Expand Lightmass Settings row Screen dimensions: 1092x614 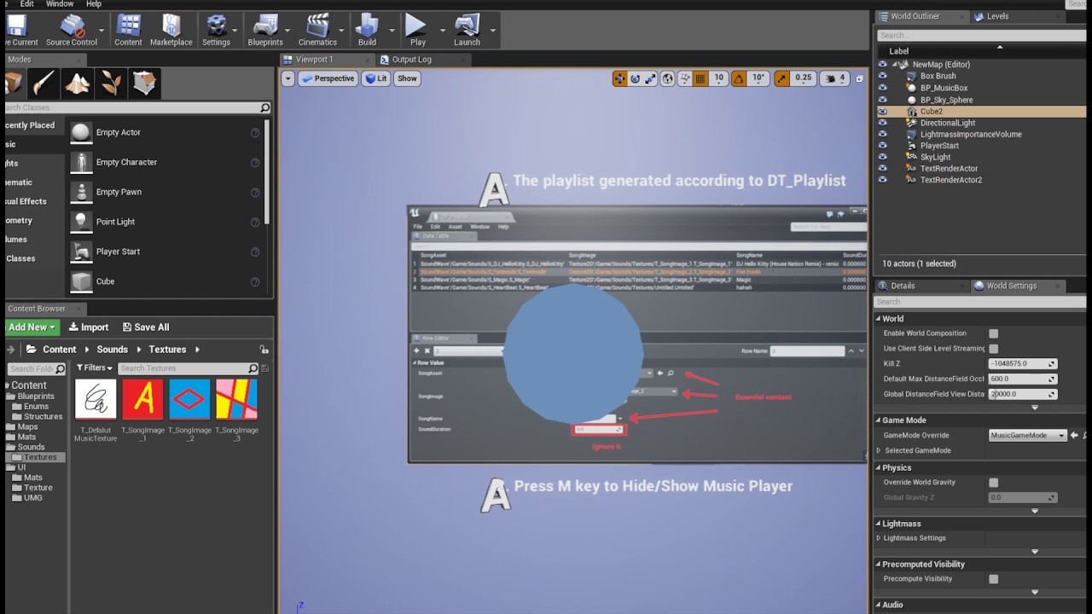pyautogui.click(x=879, y=538)
